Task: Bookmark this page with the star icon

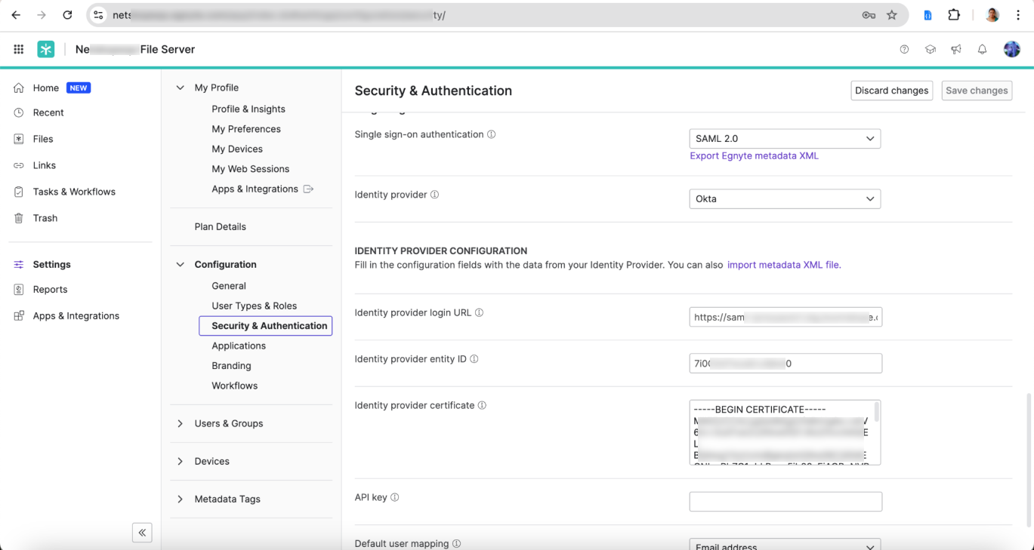Action: [x=892, y=15]
